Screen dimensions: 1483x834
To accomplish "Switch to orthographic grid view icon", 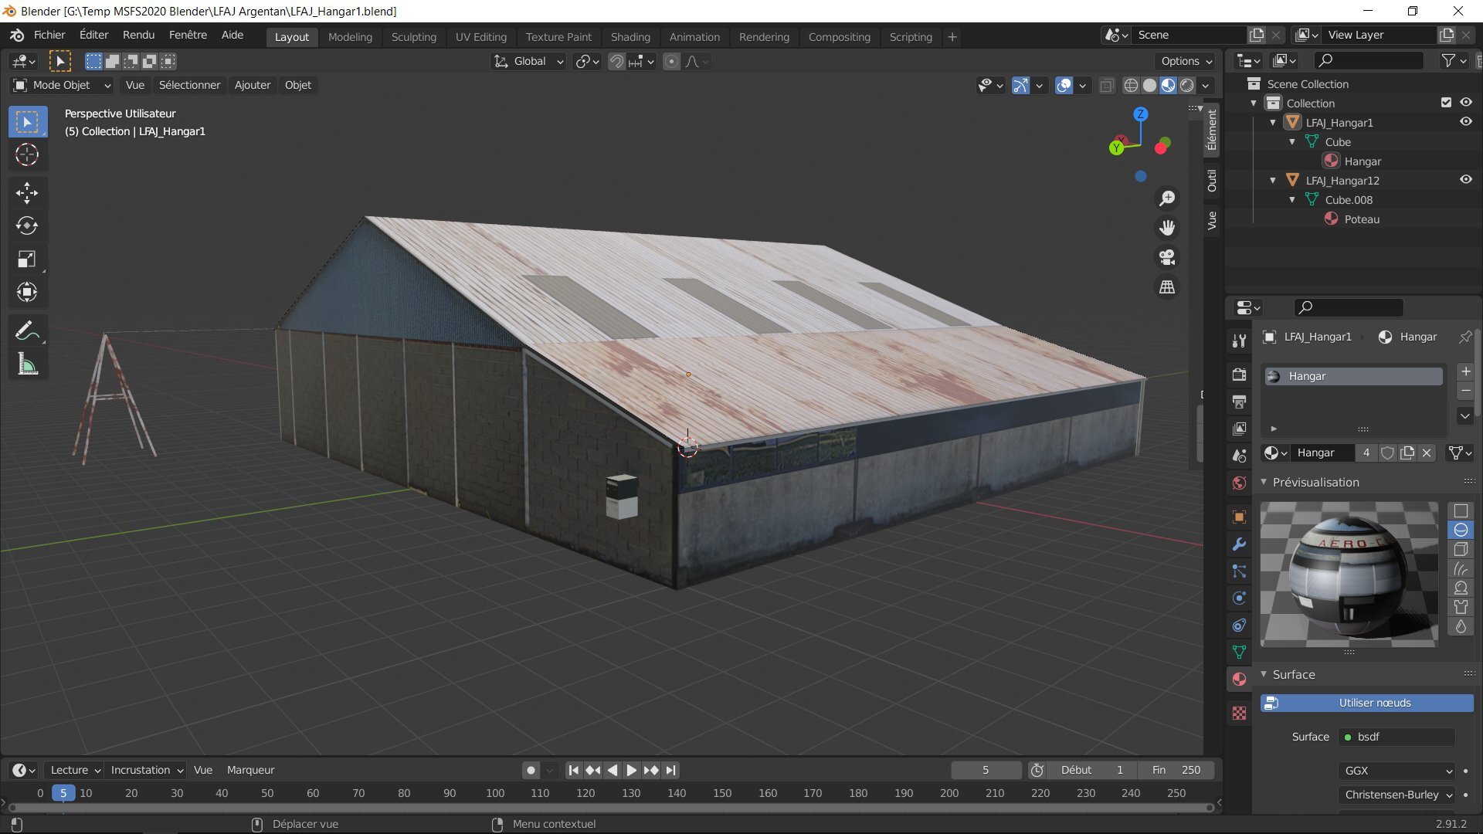I will click(x=1167, y=287).
